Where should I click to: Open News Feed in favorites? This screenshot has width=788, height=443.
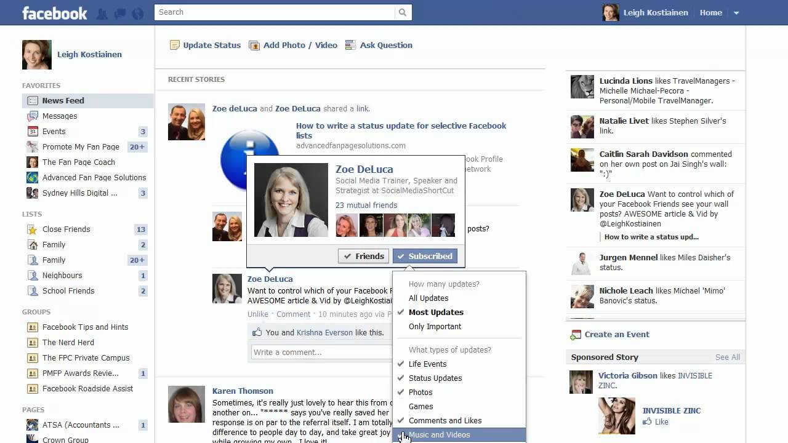[87, 100]
